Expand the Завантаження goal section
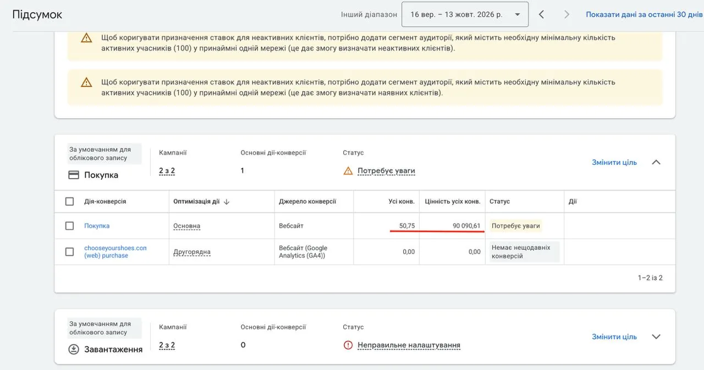704x370 pixels. point(656,336)
